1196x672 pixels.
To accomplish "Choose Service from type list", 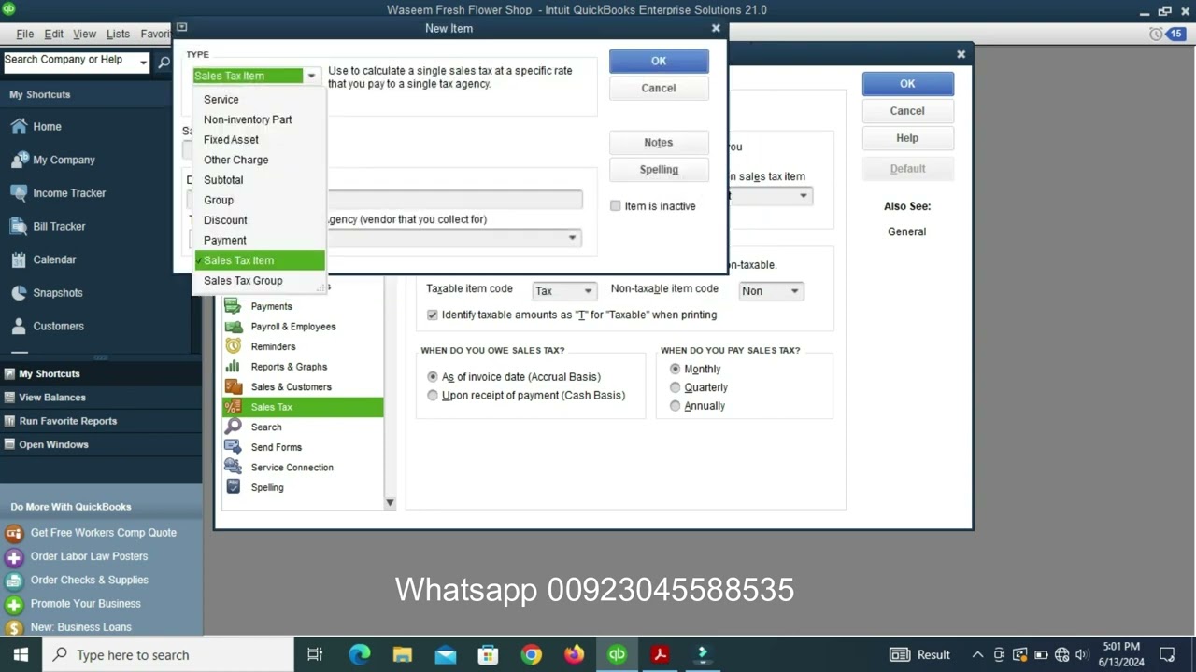I will point(259,99).
